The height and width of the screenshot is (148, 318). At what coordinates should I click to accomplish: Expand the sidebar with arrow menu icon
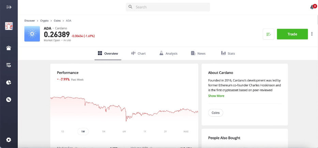pos(9,7)
